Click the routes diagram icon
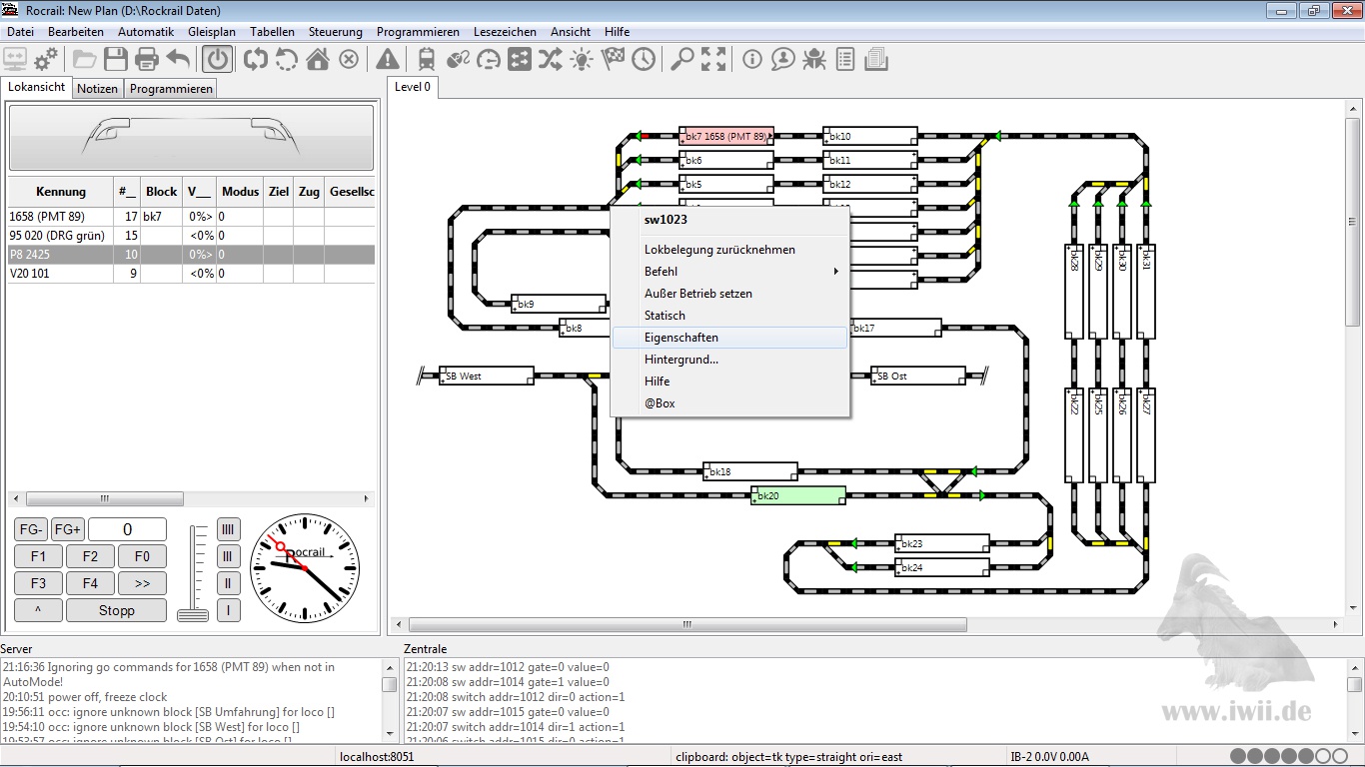1365x767 pixels. coord(520,59)
